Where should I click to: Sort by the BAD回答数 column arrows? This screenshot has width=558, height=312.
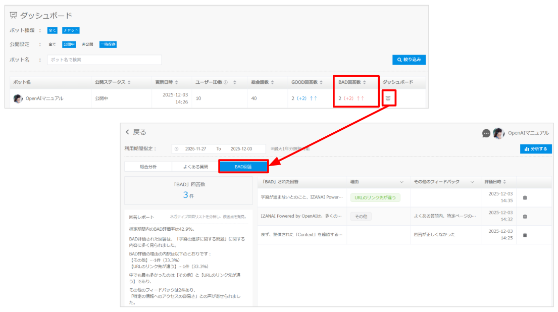[364, 82]
